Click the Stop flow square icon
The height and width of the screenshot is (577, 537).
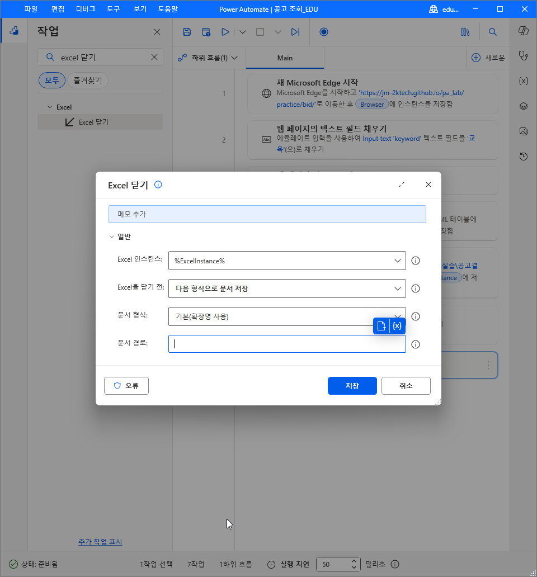pos(260,32)
